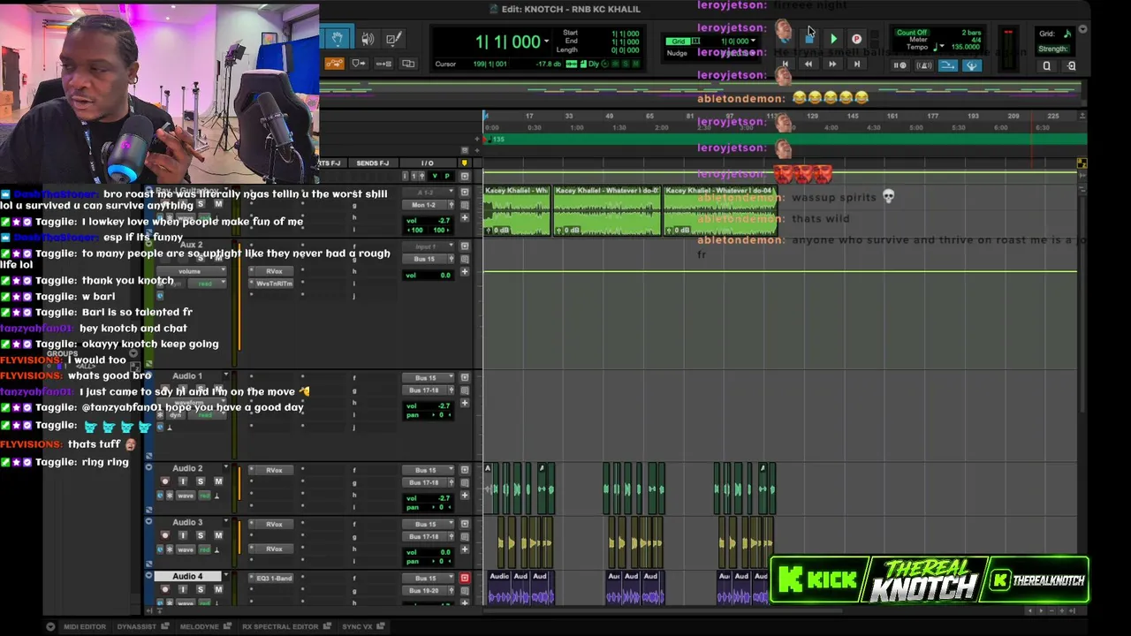Screen dimensions: 1131x636
Task: Collapse the Audio 2 track with its circle arrow
Action: (148, 468)
